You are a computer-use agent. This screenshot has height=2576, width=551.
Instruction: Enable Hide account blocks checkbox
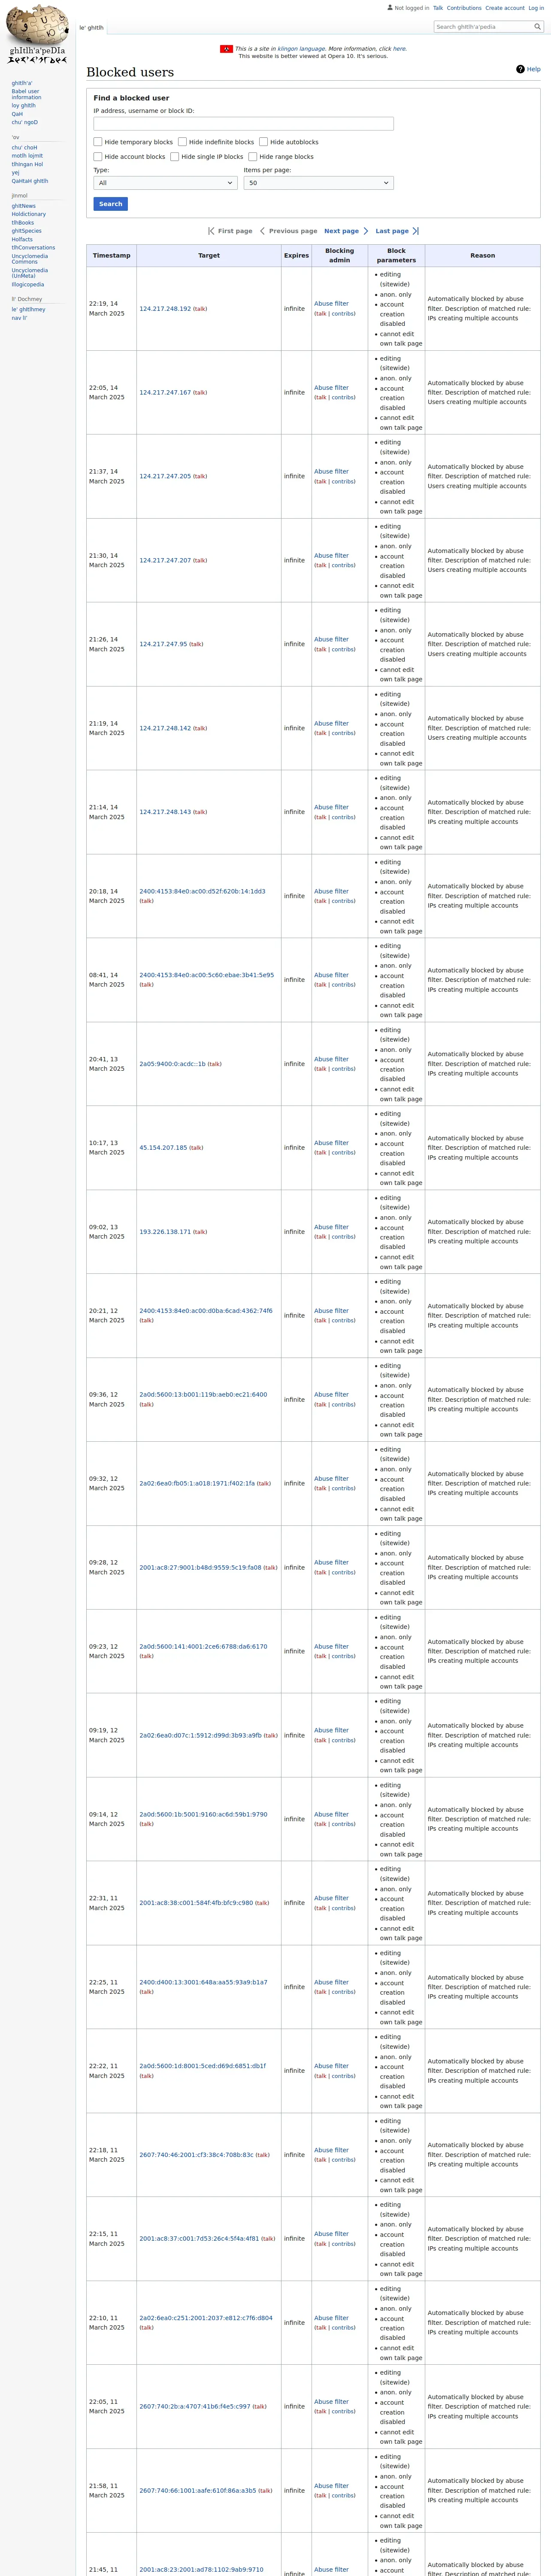[98, 157]
